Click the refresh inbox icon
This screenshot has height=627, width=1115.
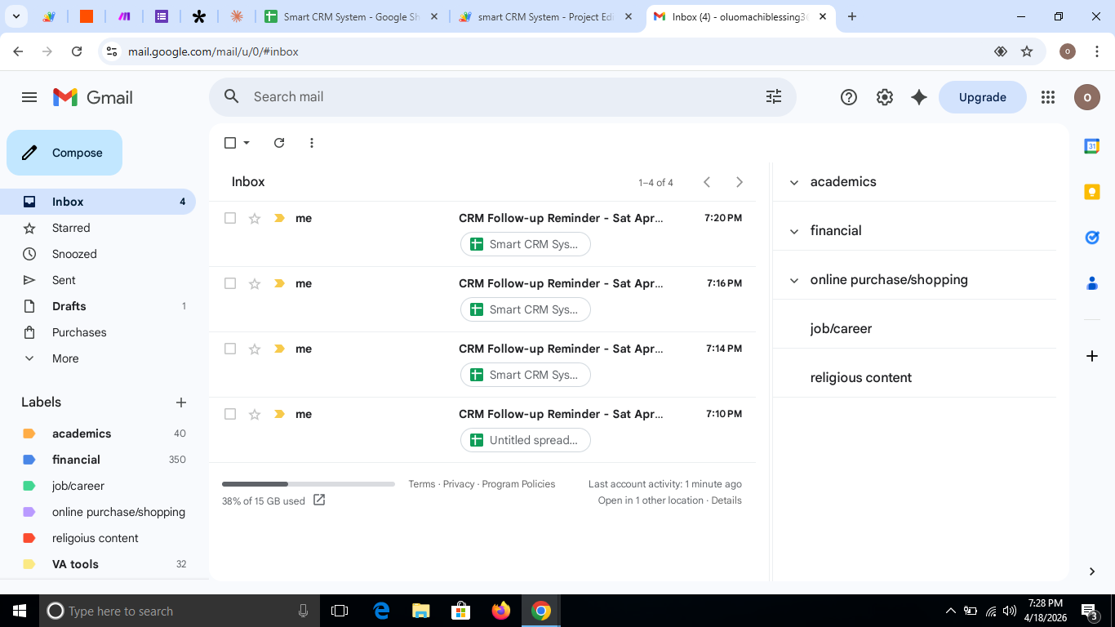(x=278, y=142)
